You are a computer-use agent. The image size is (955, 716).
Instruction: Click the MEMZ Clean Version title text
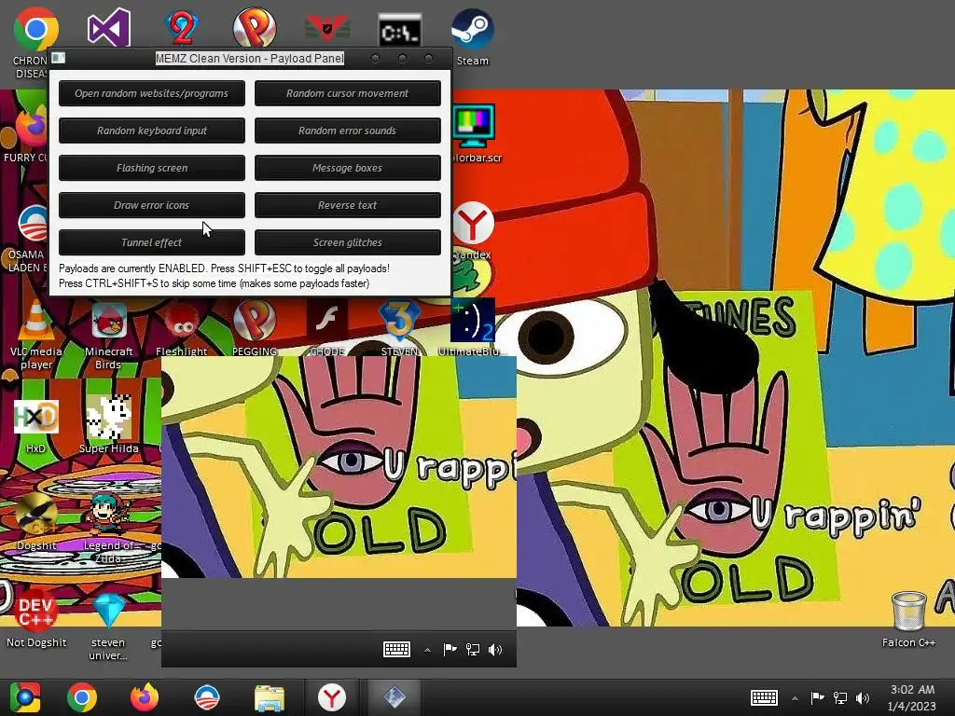tap(250, 59)
